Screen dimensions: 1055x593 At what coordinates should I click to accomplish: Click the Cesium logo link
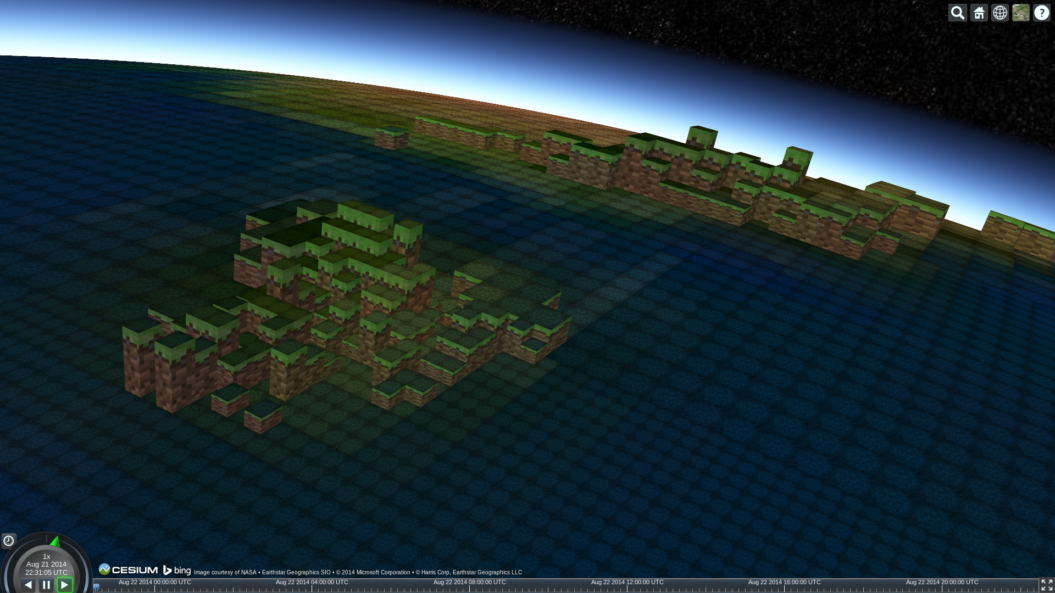(x=129, y=570)
